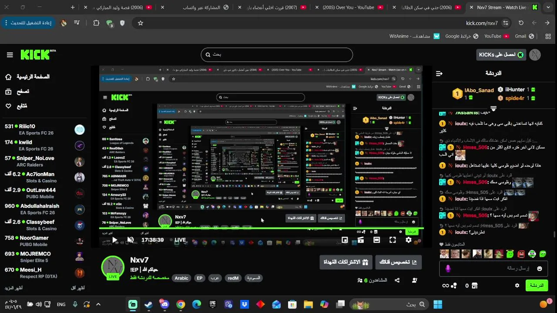This screenshot has width=557, height=313.
Task: Click Get KICKs button in header
Action: point(501,54)
